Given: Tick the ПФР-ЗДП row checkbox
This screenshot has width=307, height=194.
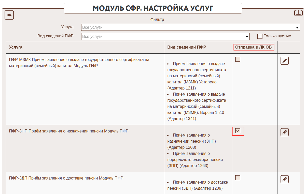Looking at the screenshot, I should click(238, 178).
